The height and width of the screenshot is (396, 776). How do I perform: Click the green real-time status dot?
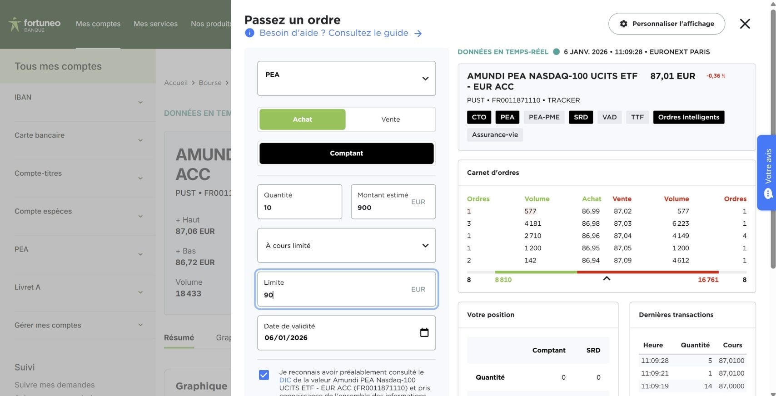click(x=556, y=52)
